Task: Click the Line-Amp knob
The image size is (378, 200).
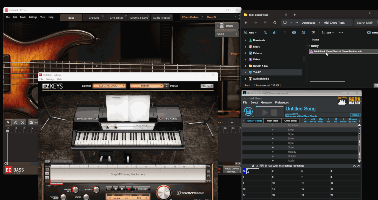Action: (x=96, y=189)
